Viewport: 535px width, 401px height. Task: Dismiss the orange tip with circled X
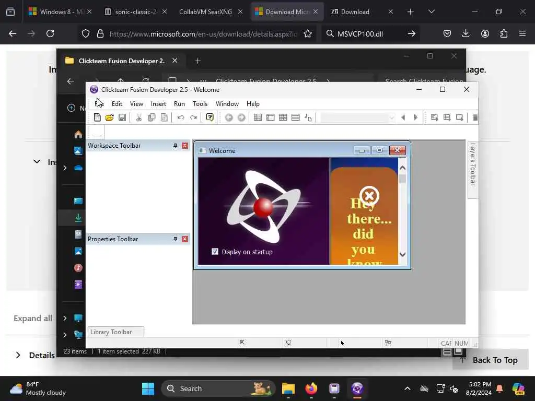click(369, 196)
